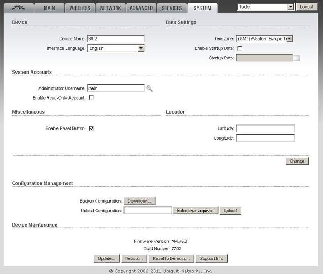Select the SYSTEM tab
This screenshot has width=323, height=274.
[202, 8]
